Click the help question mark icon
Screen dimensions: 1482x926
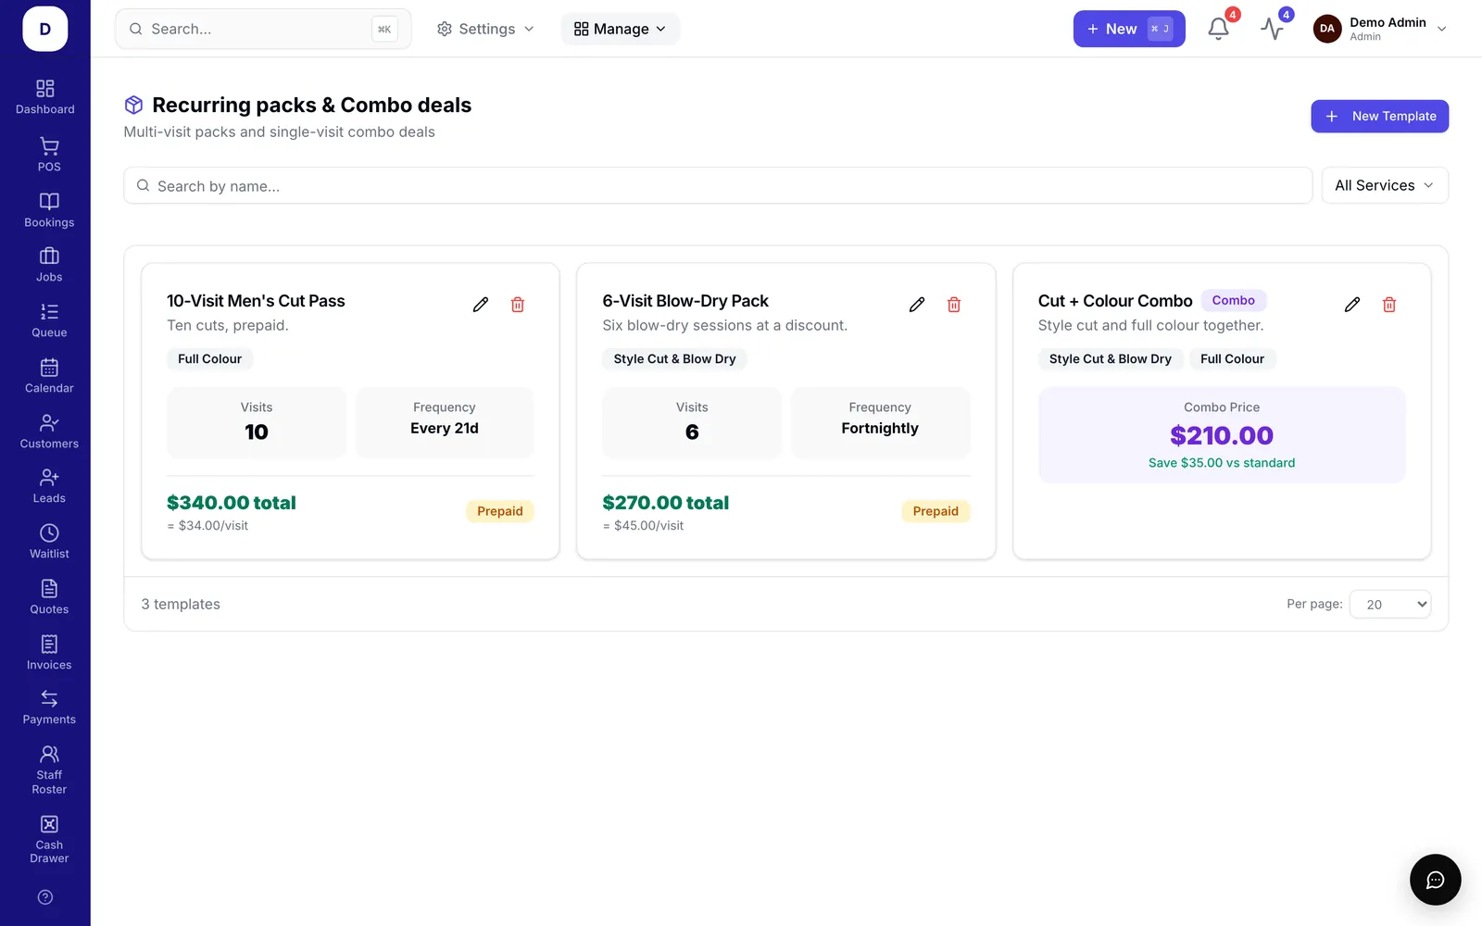pyautogui.click(x=45, y=897)
